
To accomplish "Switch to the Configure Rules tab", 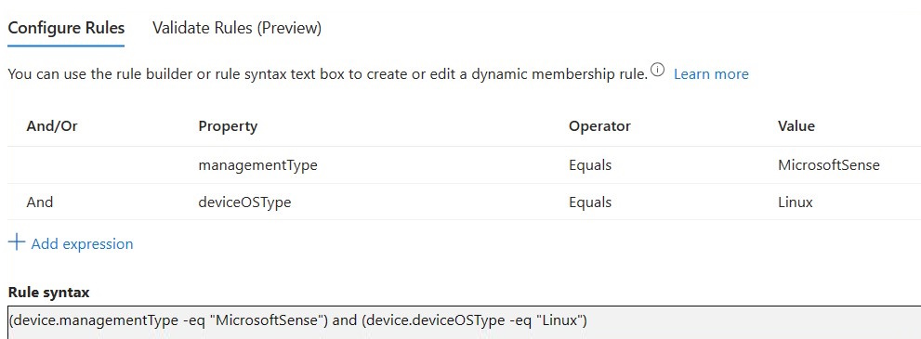I will coord(66,28).
